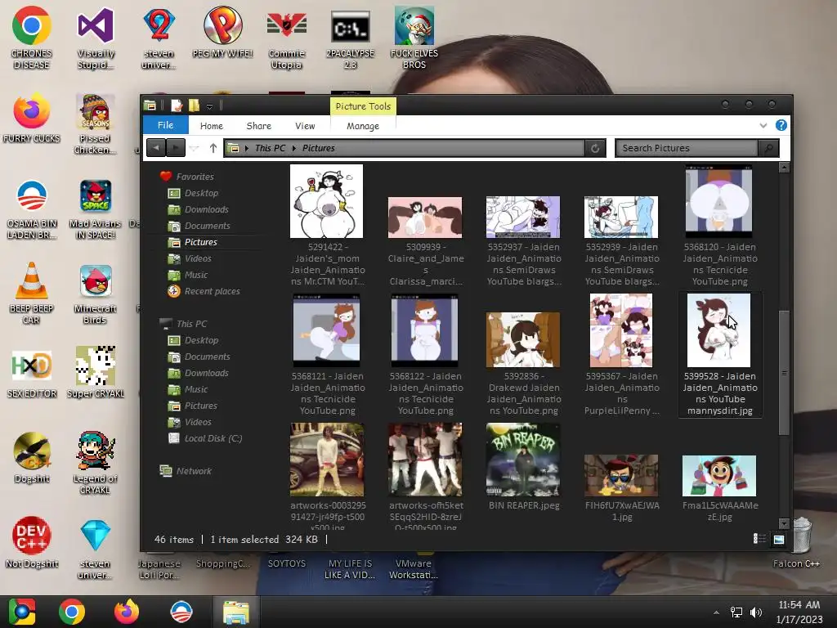837x628 pixels.
Task: Select Music under Favorites
Action: [196, 275]
